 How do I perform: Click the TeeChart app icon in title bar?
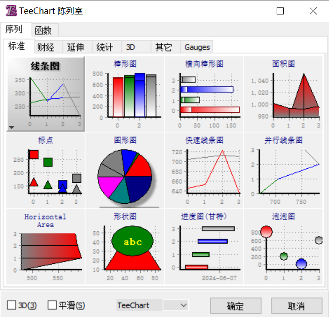pos(11,11)
